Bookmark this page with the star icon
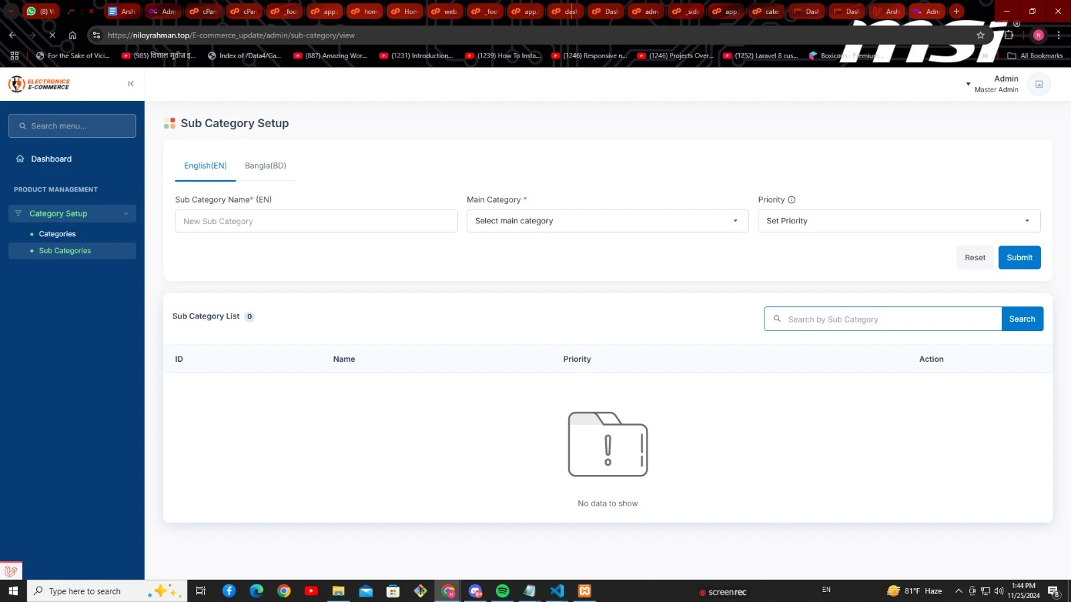Viewport: 1071px width, 602px height. click(981, 35)
